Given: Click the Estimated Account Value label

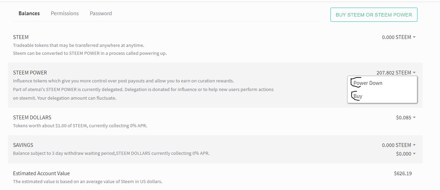Looking at the screenshot, I should (x=41, y=173).
